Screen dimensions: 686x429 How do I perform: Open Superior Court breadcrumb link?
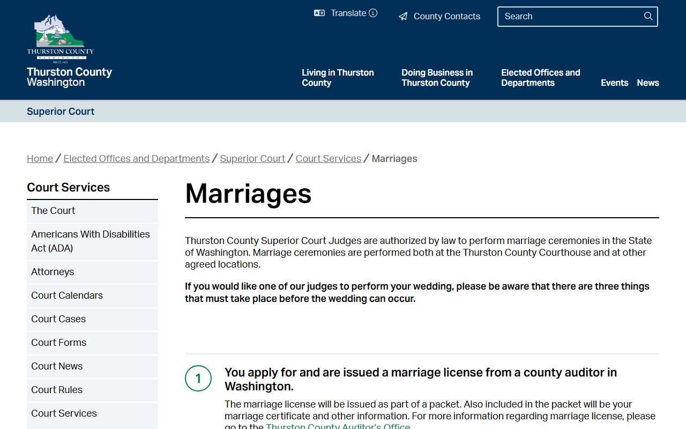pyautogui.click(x=252, y=159)
